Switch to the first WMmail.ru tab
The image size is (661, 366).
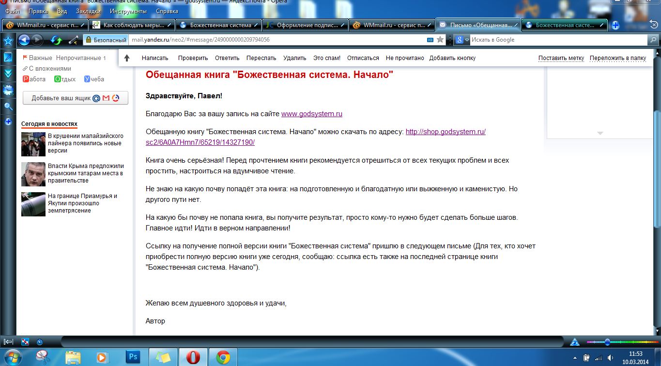[x=45, y=25]
